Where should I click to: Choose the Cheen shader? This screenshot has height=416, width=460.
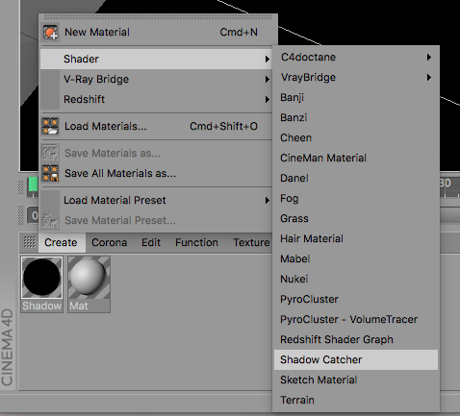[356, 137]
